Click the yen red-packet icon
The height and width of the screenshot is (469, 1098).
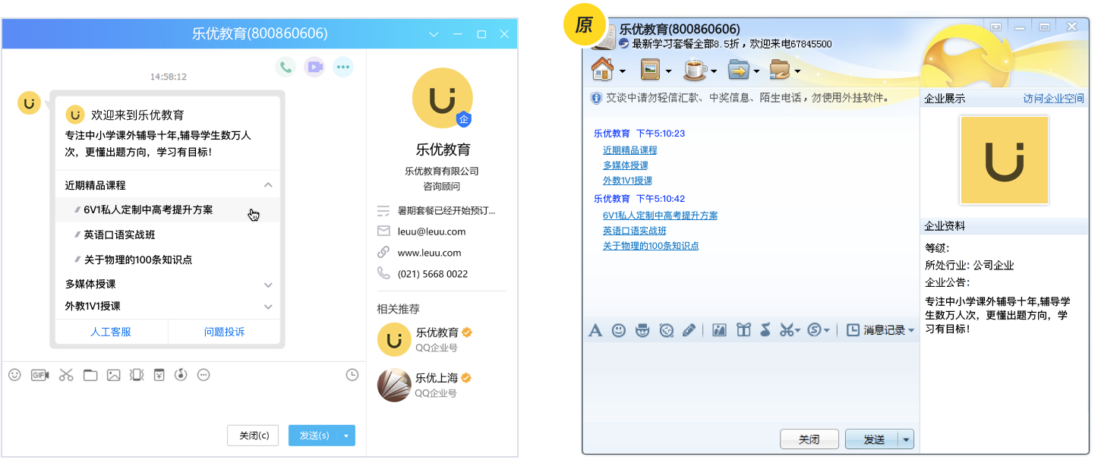[x=159, y=374]
